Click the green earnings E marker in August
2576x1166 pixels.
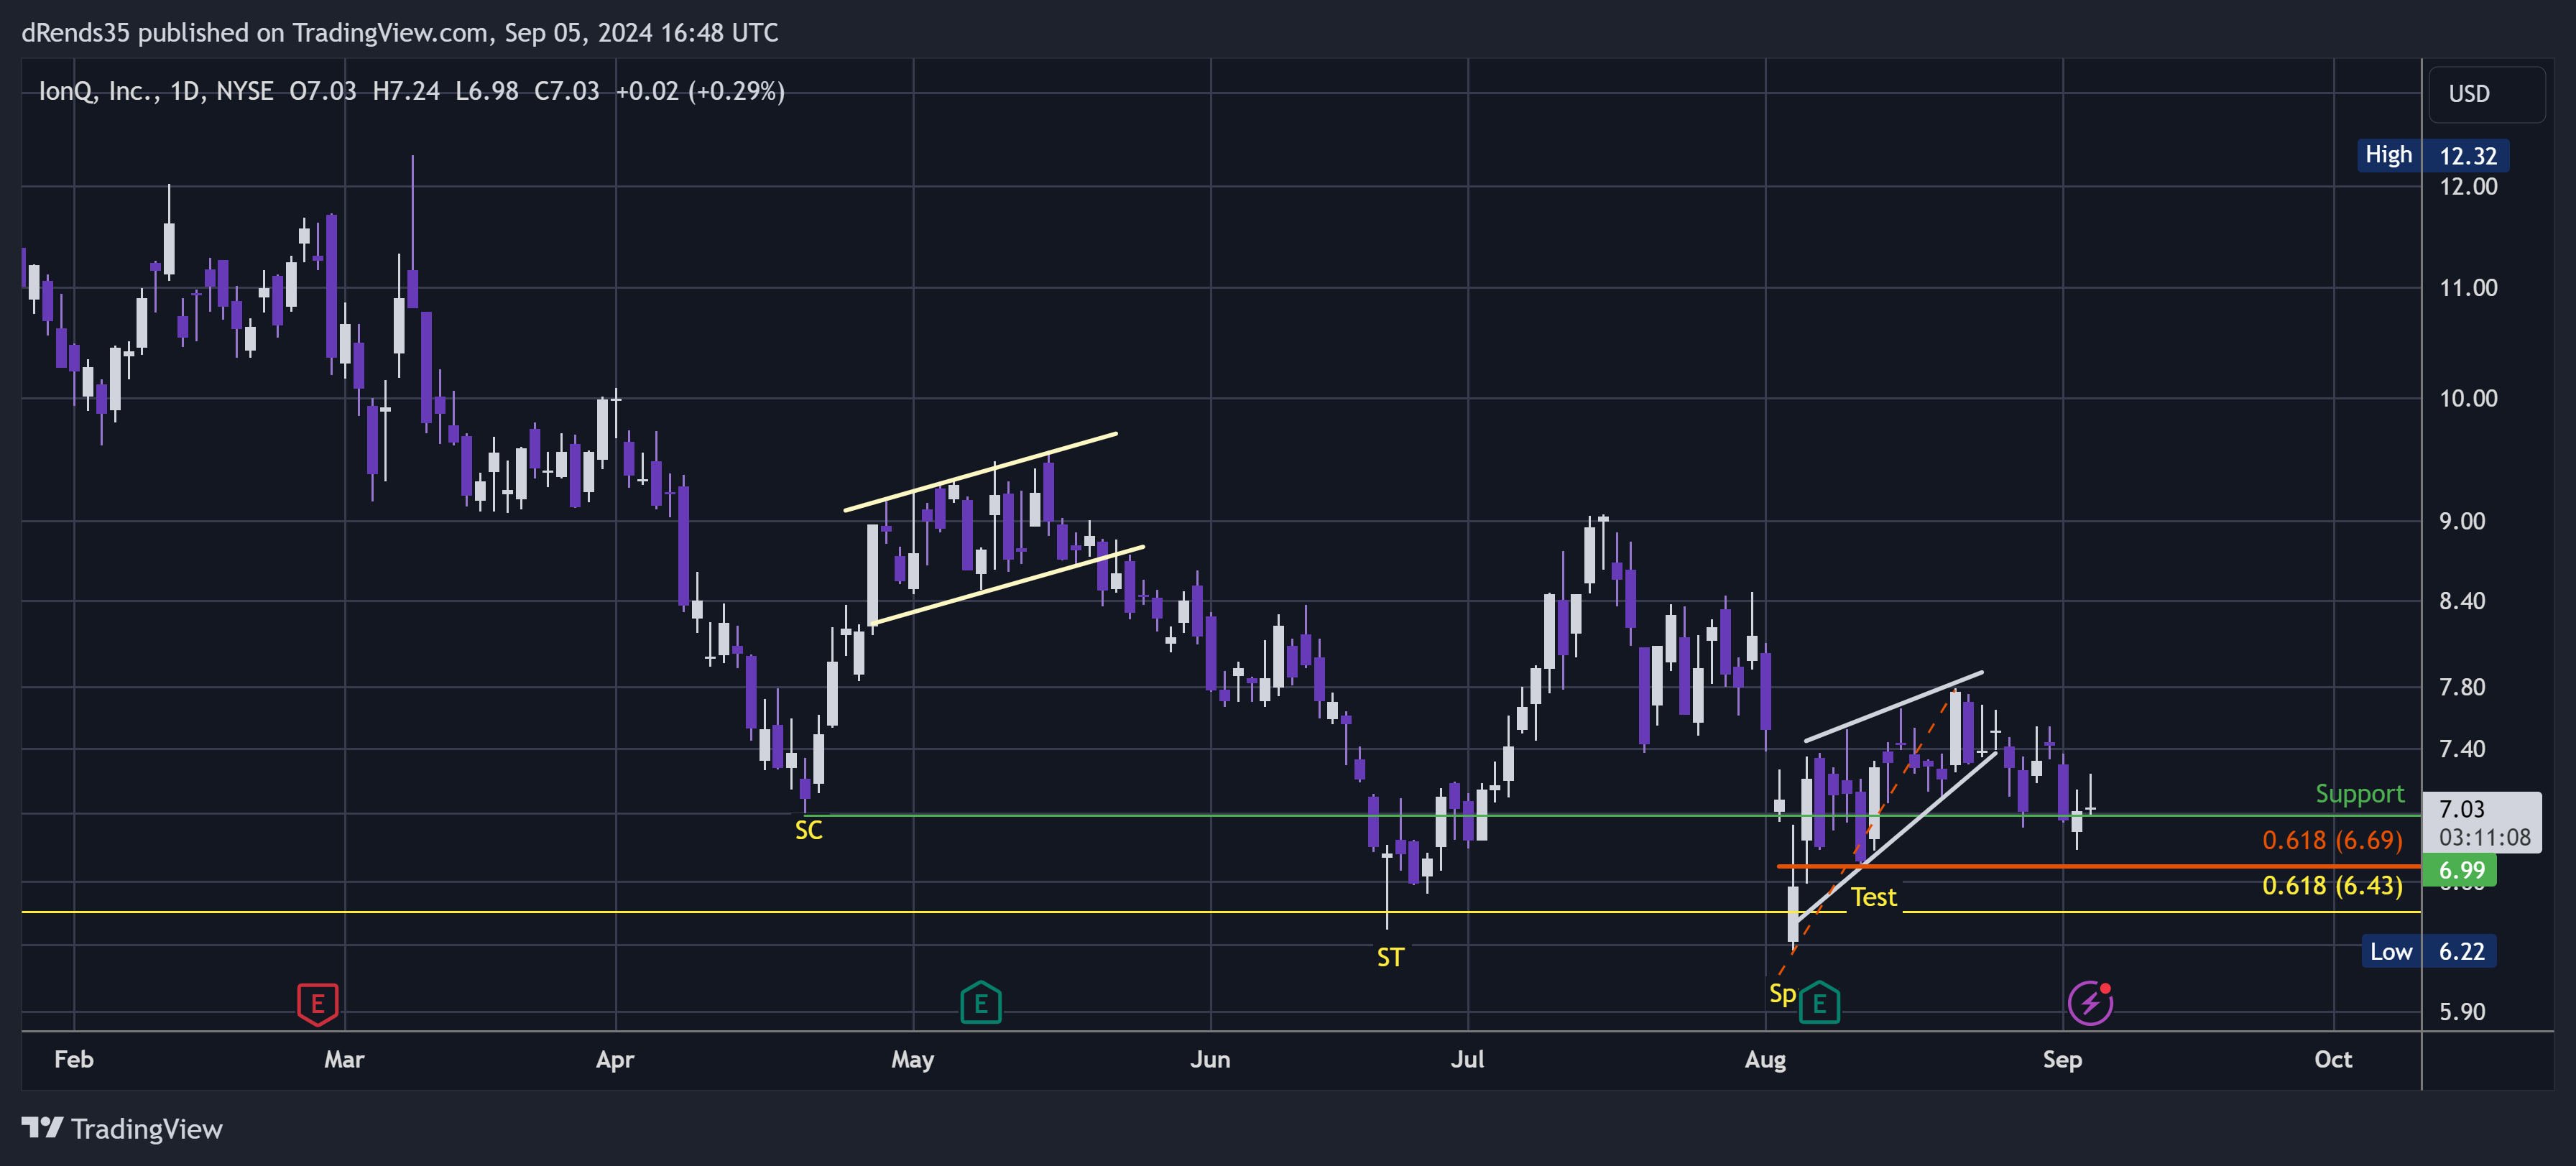point(1819,1003)
